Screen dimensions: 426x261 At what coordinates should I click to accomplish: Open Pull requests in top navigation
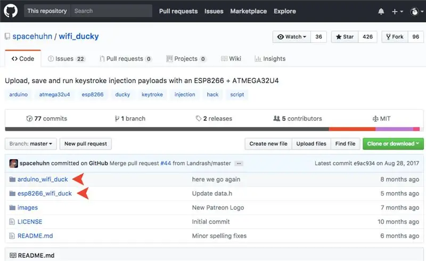[x=178, y=11]
